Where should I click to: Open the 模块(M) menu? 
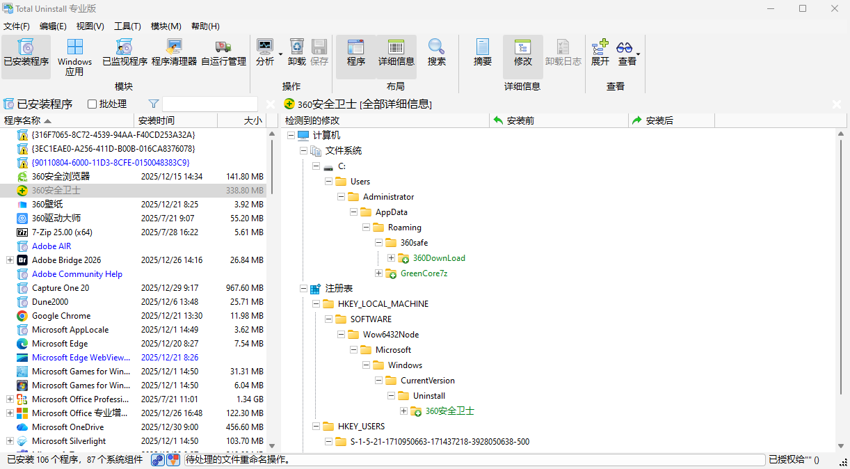coord(166,26)
